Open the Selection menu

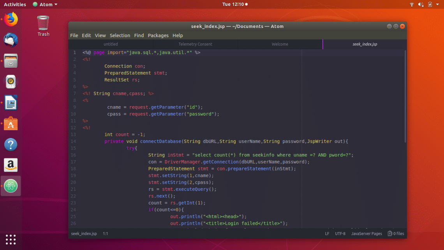[120, 35]
